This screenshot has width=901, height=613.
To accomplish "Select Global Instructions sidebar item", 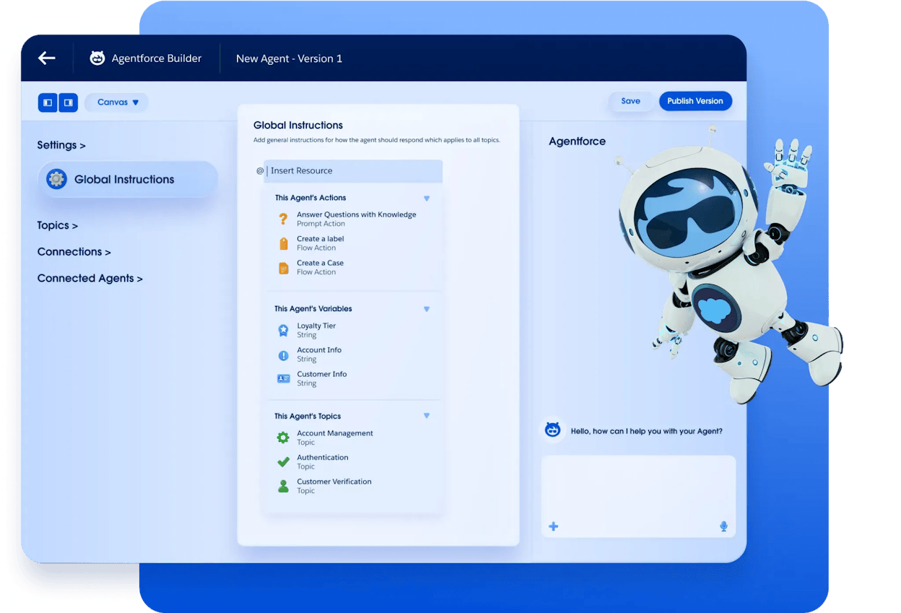I will click(x=128, y=179).
